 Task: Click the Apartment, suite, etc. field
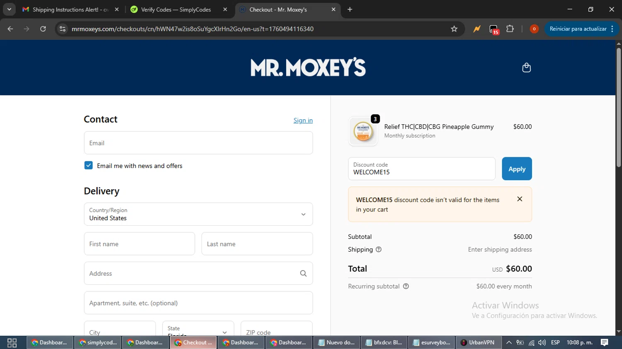[x=198, y=303]
